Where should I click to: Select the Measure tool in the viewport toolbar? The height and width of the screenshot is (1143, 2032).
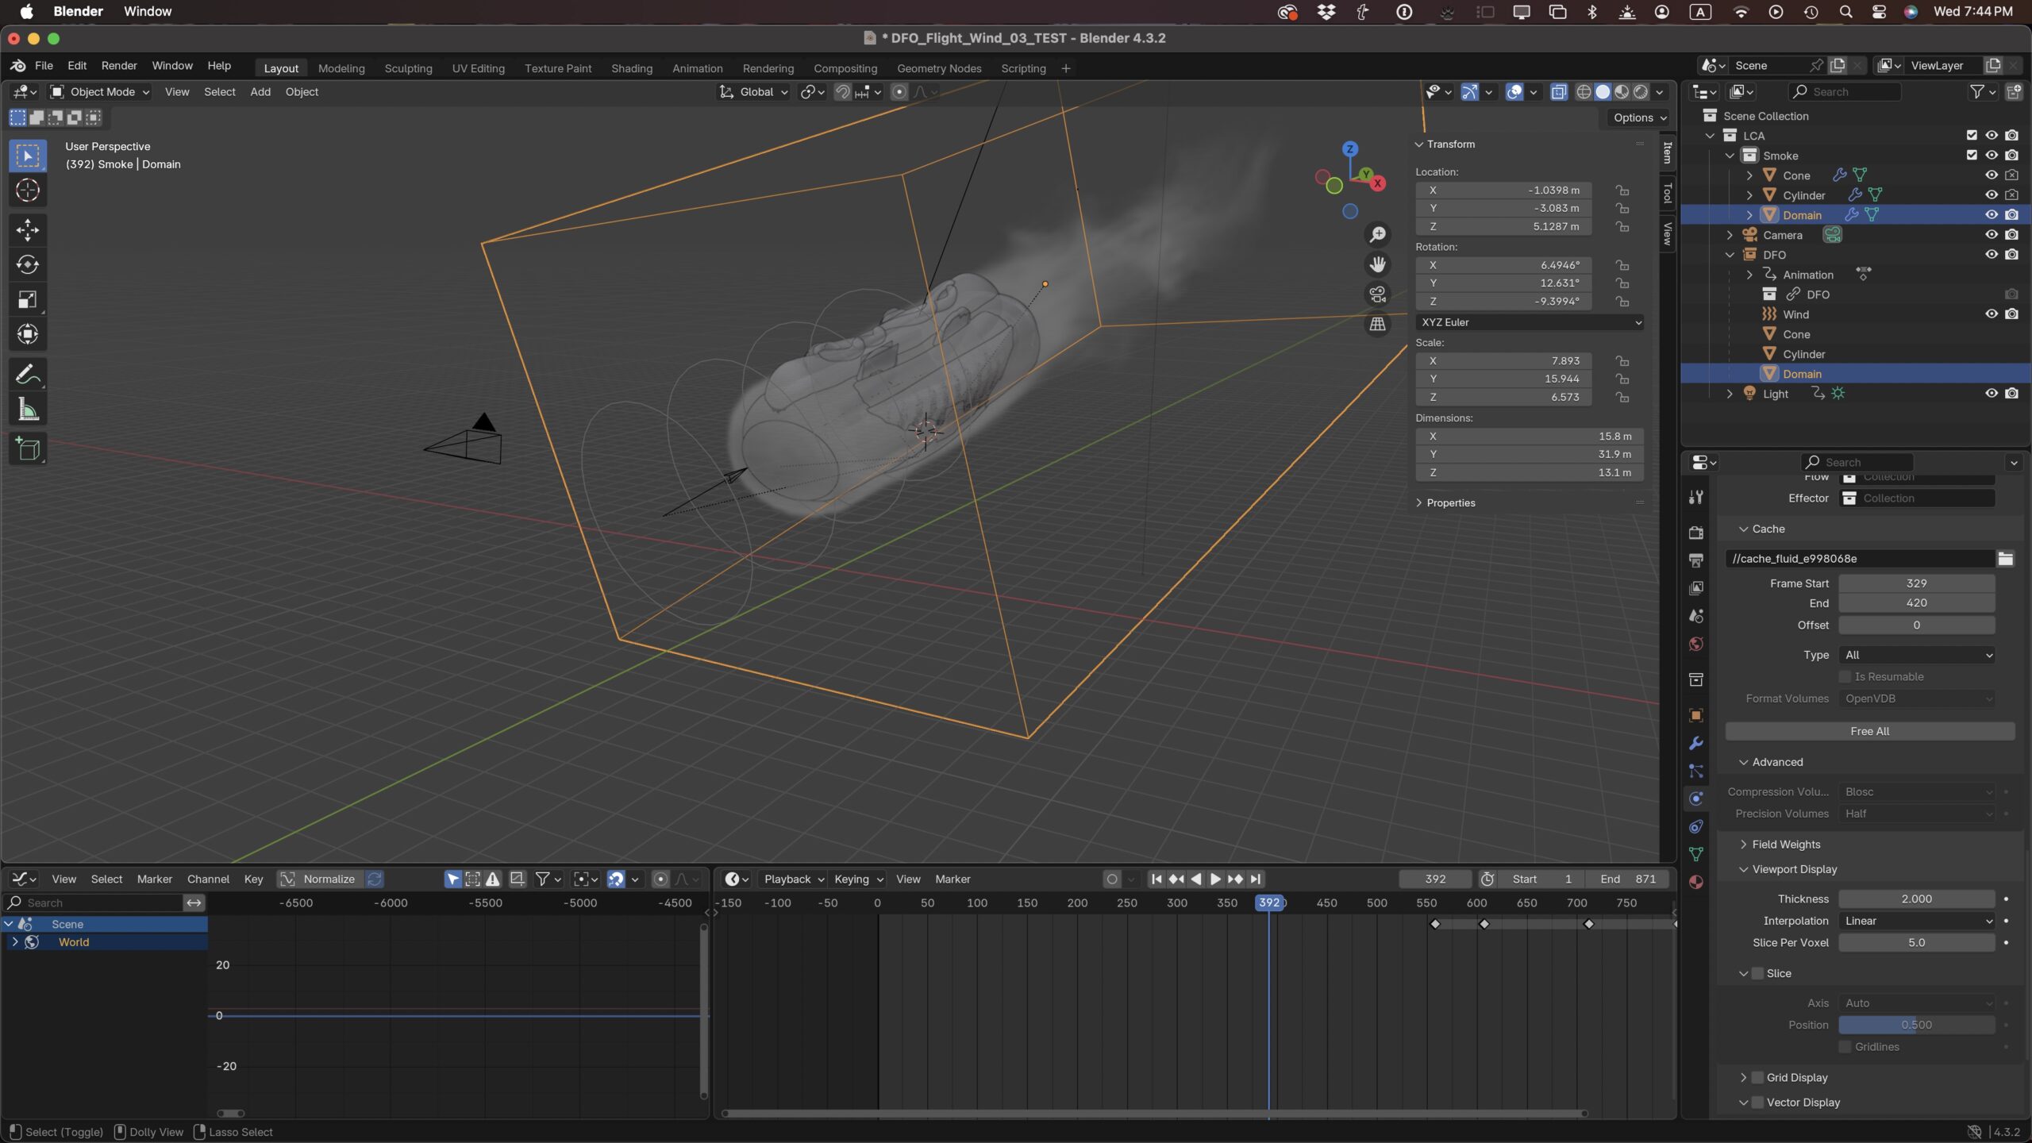pyautogui.click(x=28, y=409)
